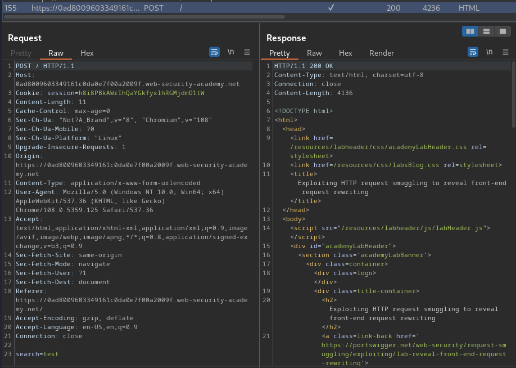Viewport: 516px width, 368px height.
Task: Click Response panel vertical scrollbar
Action: (x=514, y=94)
